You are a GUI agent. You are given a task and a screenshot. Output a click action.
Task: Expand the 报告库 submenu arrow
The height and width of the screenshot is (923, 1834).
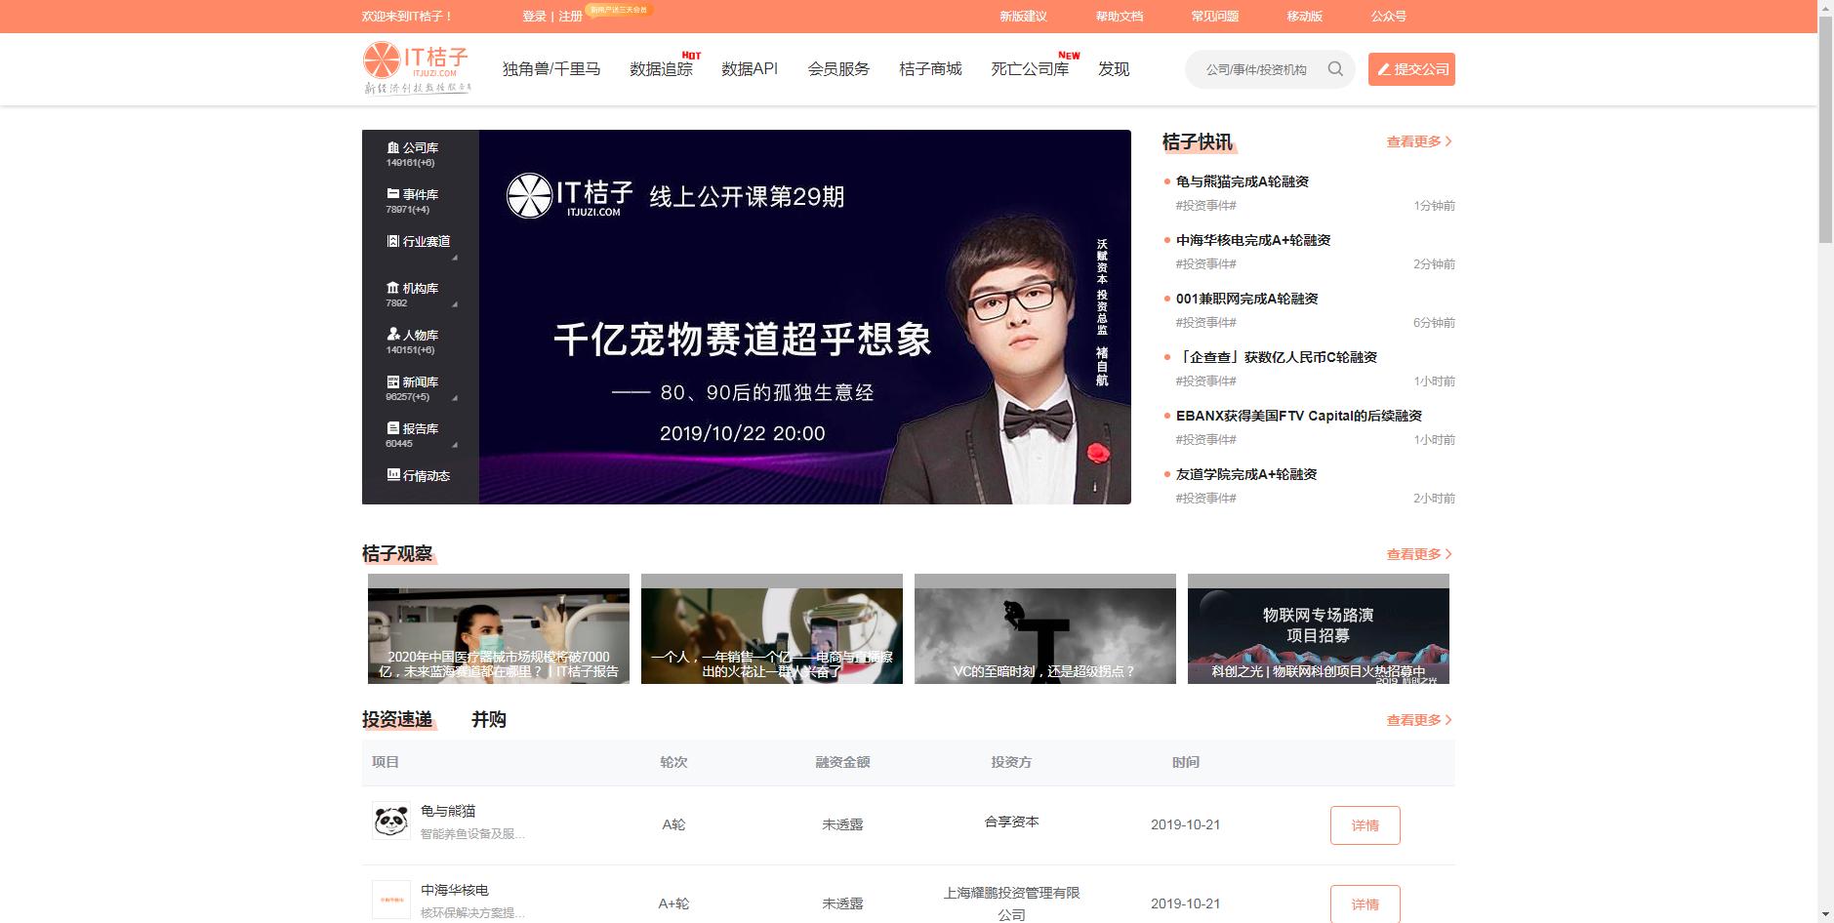(x=455, y=445)
